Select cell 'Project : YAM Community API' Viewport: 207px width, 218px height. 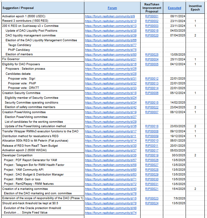[43, 170]
